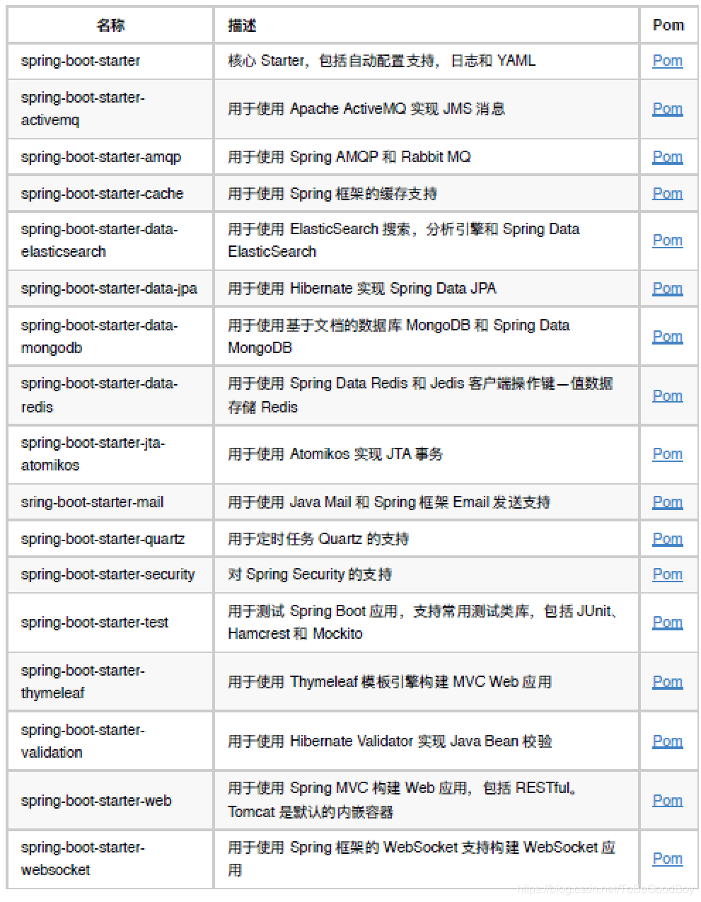This screenshot has width=701, height=902.
Task: Click the Spring 框架的缓存支持 description
Action: [x=427, y=194]
